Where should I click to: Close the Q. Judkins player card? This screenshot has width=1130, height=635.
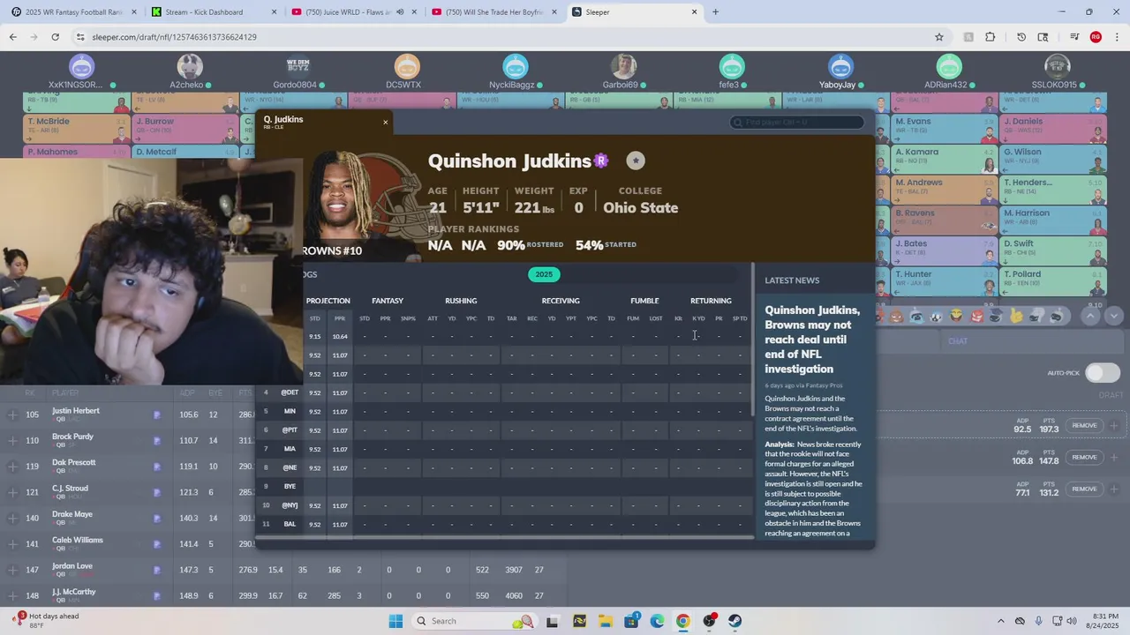[x=385, y=123]
